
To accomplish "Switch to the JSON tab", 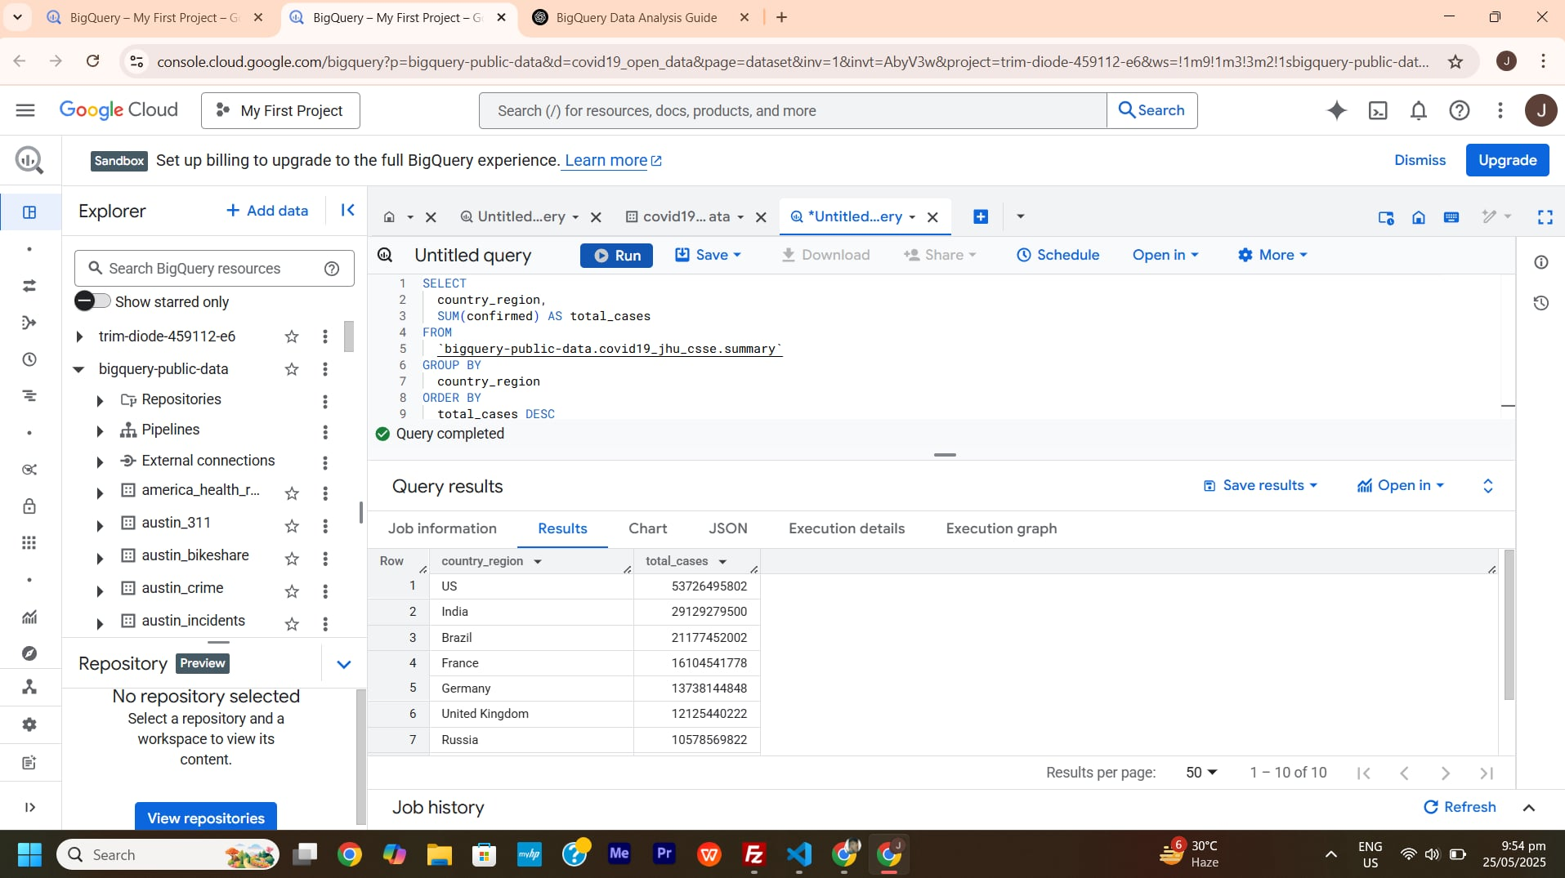I will tap(728, 528).
